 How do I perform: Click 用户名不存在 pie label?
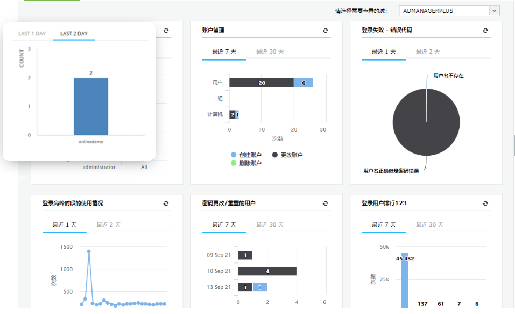(448, 76)
